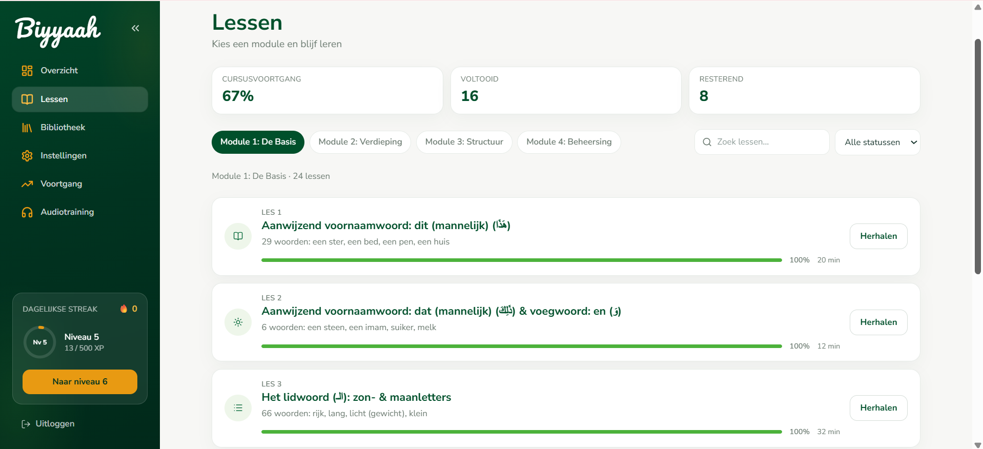Click the Overzicht grid icon

tap(27, 71)
